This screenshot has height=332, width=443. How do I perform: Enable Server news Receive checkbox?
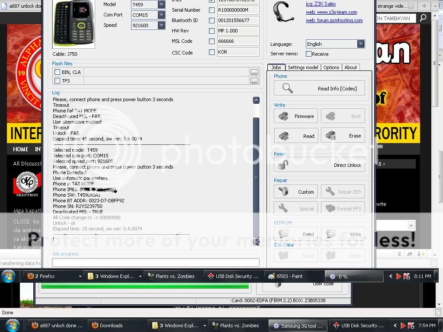pos(309,54)
